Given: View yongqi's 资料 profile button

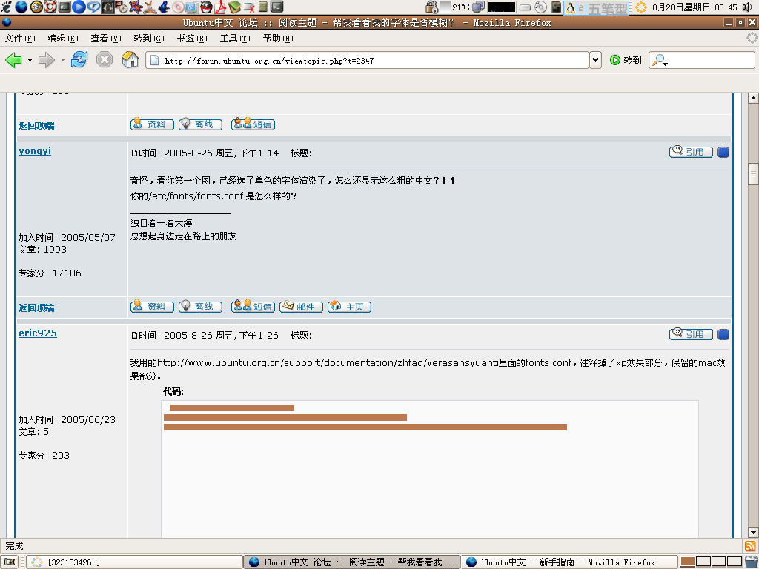Looking at the screenshot, I should tap(152, 307).
